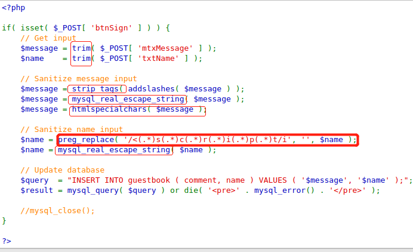Click the '// Sanitize name input' comment
Viewport: 413px width, 252px height.
pos(72,130)
